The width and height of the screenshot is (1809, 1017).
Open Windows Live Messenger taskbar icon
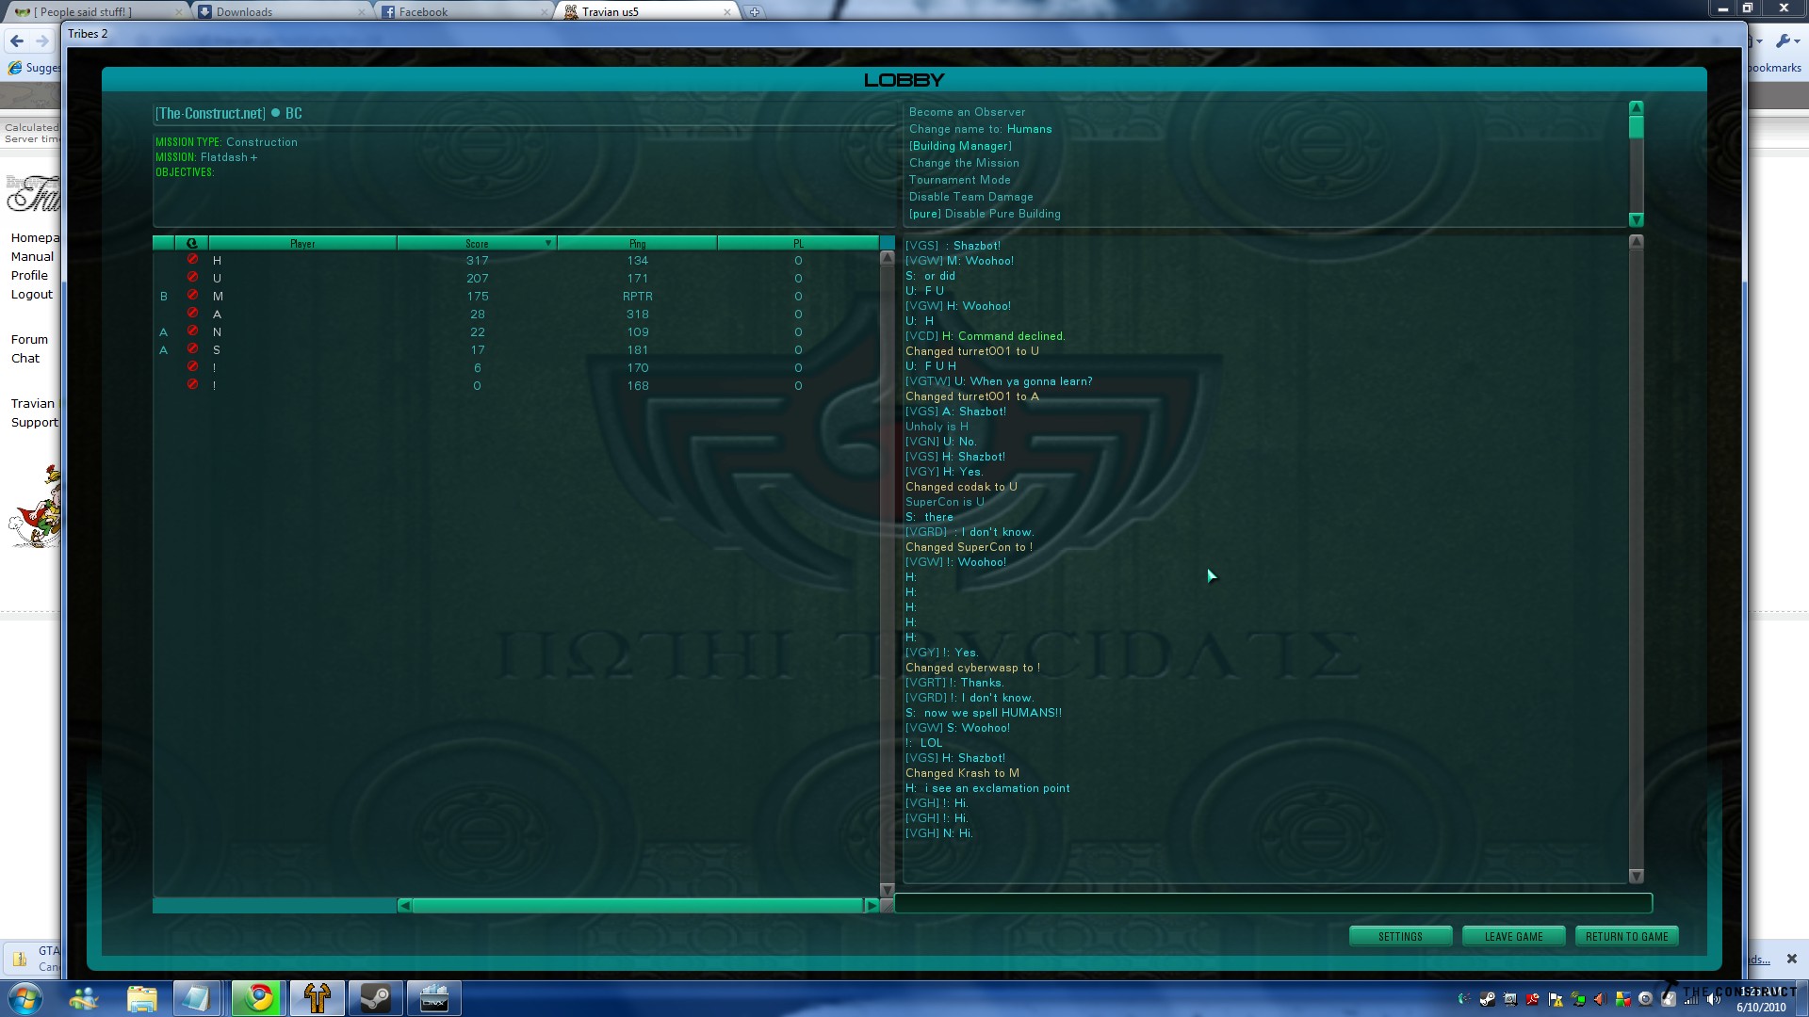click(84, 998)
